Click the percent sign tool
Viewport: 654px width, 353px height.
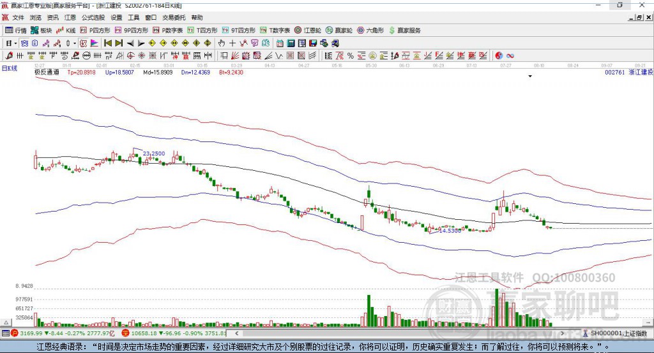(351, 55)
